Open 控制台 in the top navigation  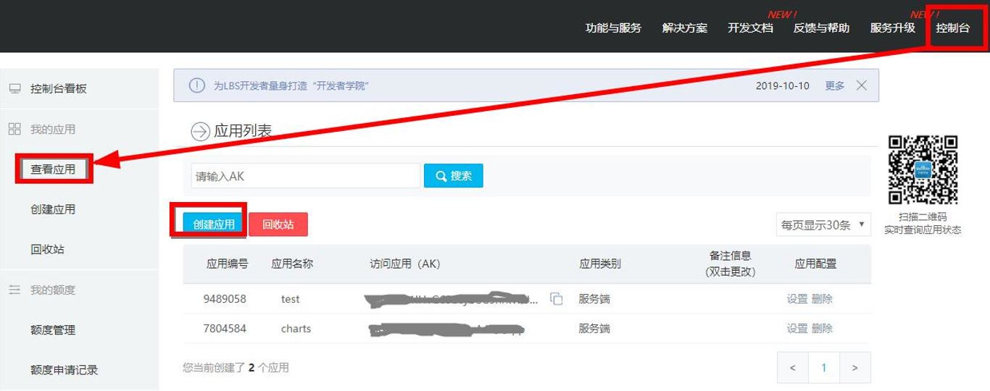[x=952, y=28]
